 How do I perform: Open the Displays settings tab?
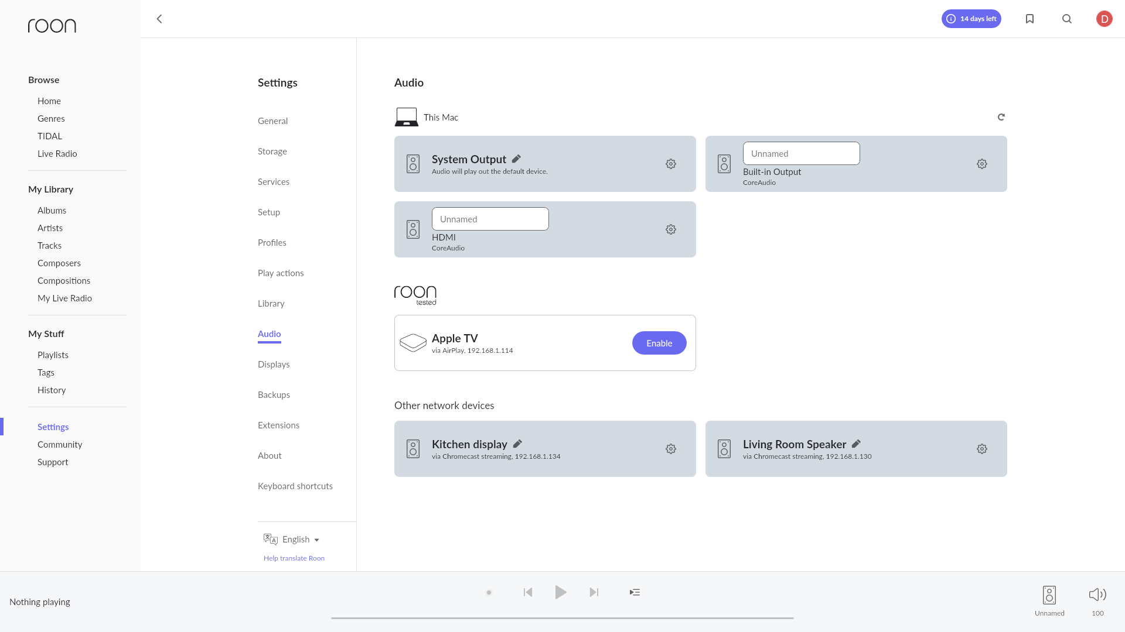(274, 365)
